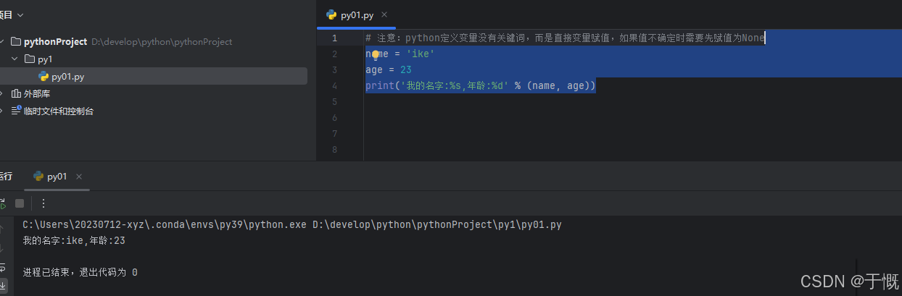Click the py1 folder icon

(29, 59)
